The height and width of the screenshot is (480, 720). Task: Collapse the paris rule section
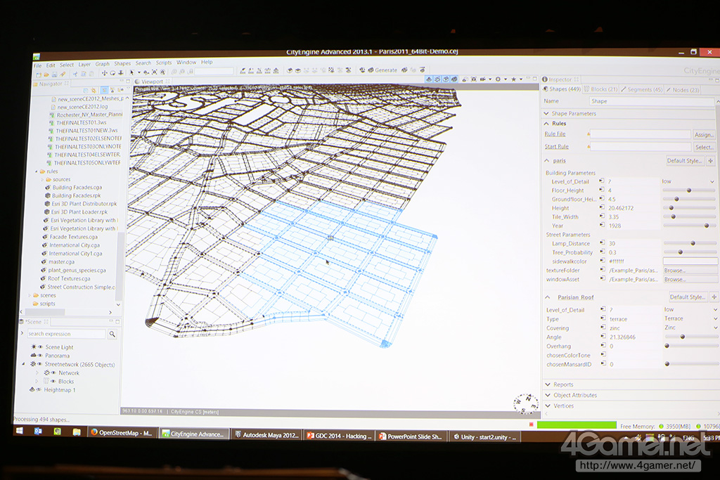[x=547, y=161]
